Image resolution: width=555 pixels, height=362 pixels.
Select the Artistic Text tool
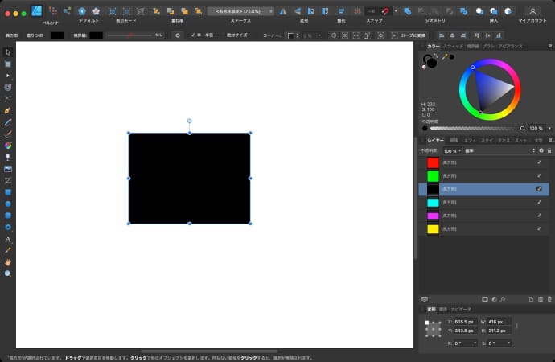[x=8, y=239]
